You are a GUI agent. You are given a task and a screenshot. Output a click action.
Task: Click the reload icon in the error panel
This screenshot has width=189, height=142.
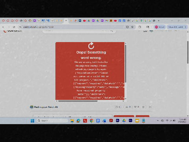click(x=91, y=46)
